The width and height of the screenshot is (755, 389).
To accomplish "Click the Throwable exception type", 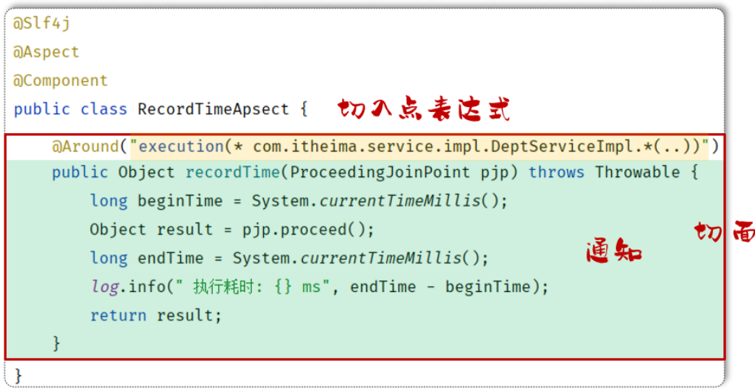I will coord(638,172).
